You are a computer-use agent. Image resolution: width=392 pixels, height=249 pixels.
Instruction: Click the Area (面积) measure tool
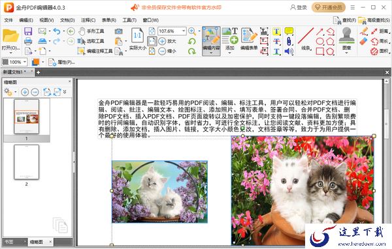(380, 51)
